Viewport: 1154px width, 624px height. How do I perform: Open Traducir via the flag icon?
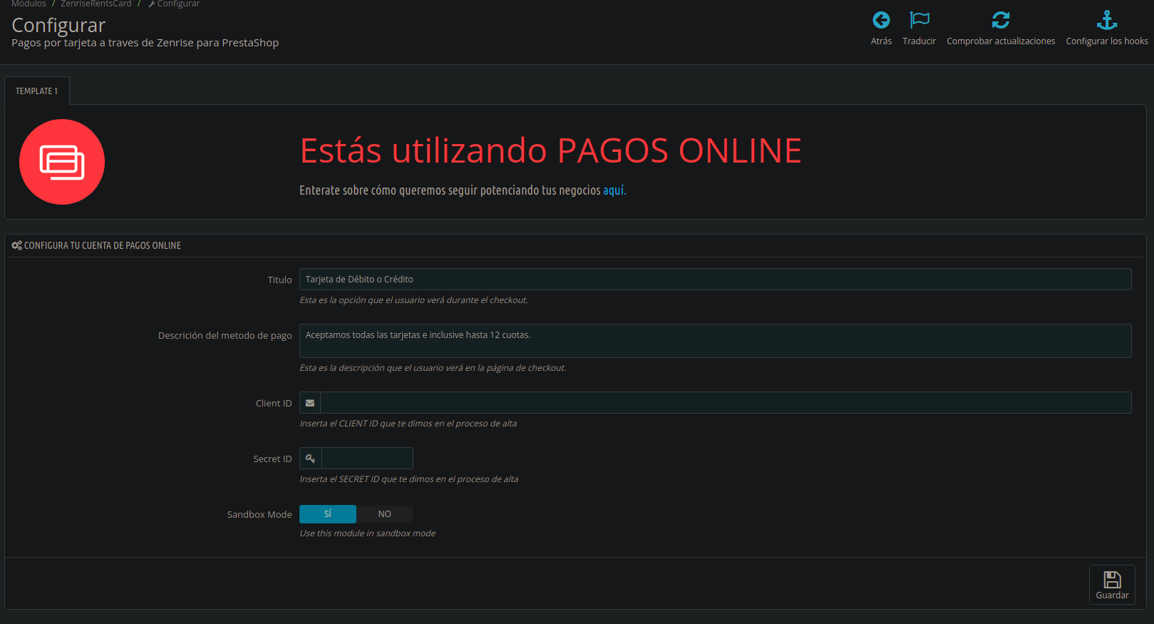[919, 20]
